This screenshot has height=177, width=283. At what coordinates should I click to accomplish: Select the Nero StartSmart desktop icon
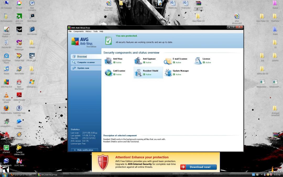point(19,84)
